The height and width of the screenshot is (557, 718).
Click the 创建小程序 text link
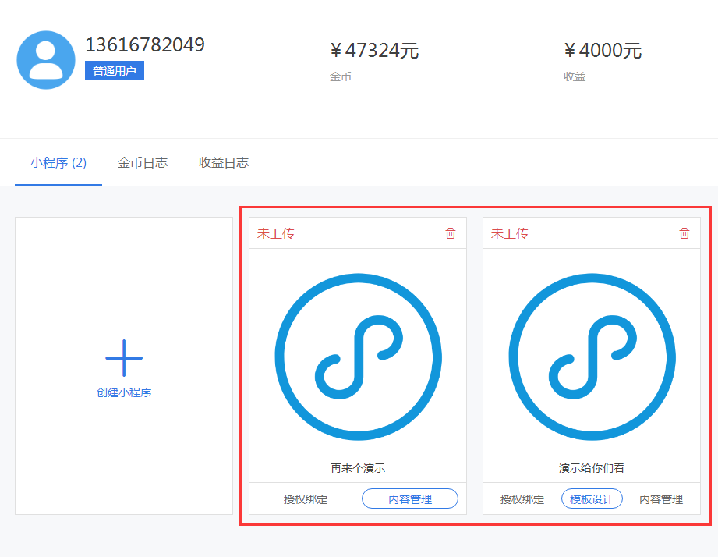(x=124, y=392)
